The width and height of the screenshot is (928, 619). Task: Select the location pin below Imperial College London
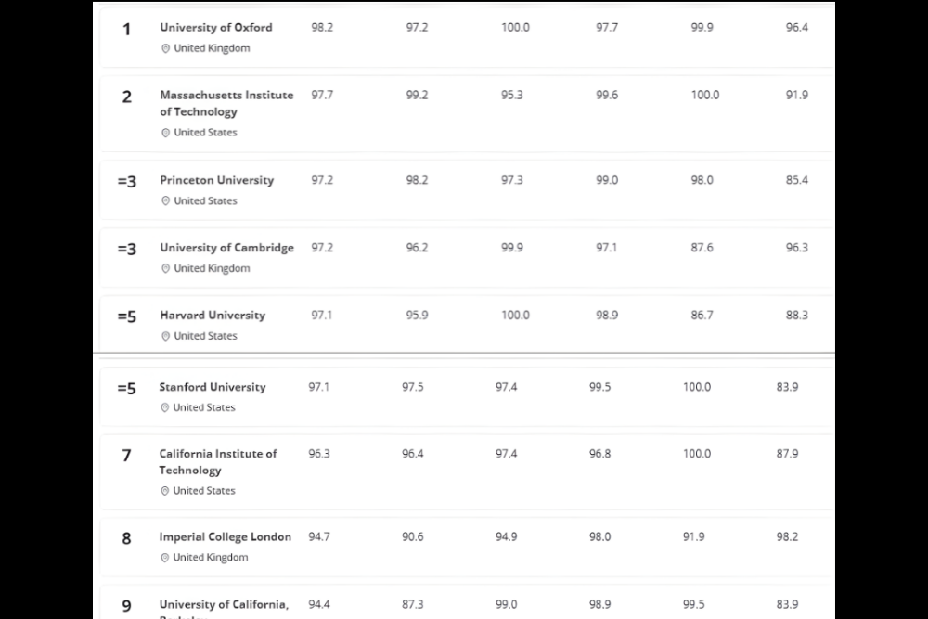point(164,558)
